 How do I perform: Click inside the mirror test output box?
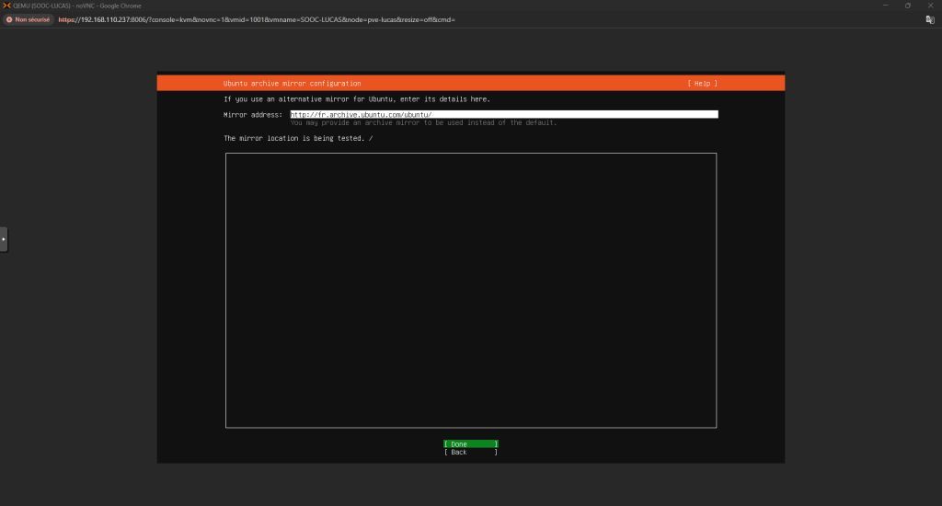[x=470, y=290]
